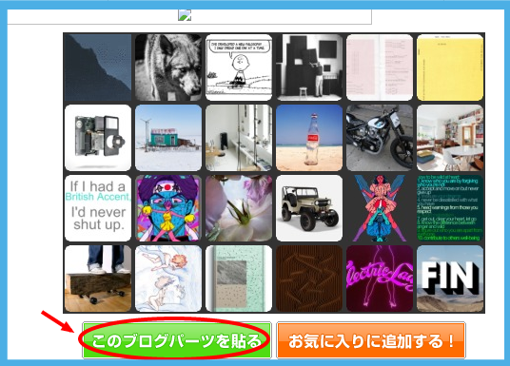Open the disassembled iPod thumbnail
Screen dimensions: 510x366
coord(98,138)
